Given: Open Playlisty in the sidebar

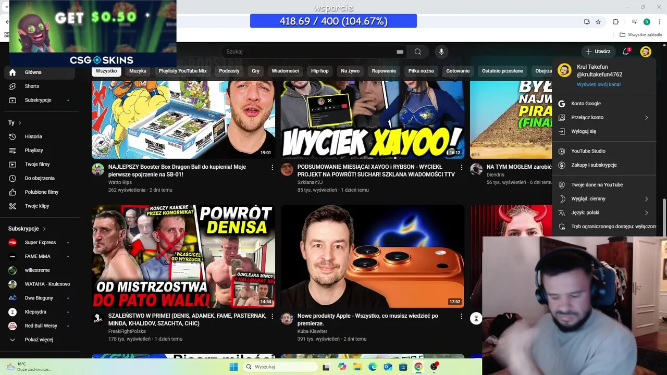Looking at the screenshot, I should coord(40,151).
